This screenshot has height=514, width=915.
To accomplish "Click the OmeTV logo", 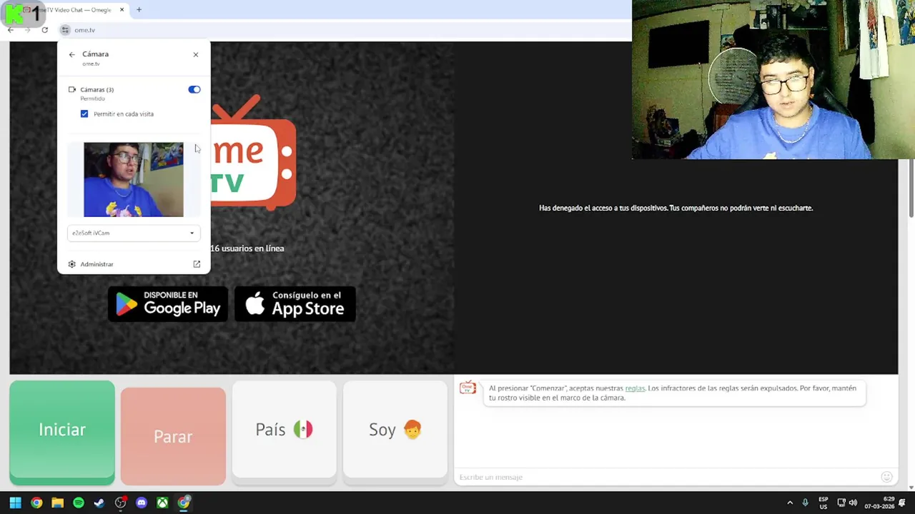I will [x=253, y=153].
